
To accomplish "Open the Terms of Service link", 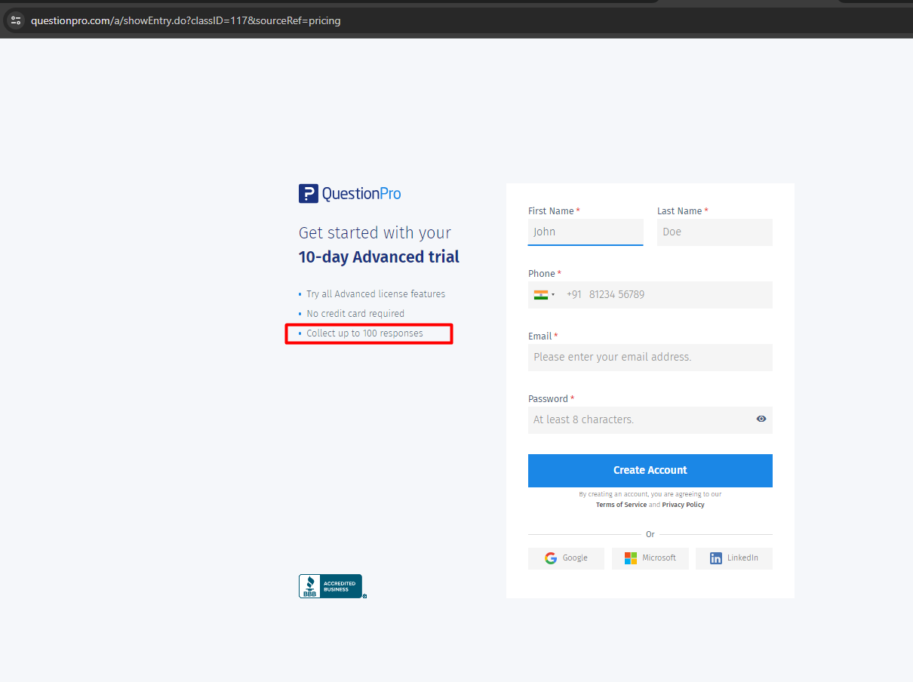I will (x=621, y=505).
